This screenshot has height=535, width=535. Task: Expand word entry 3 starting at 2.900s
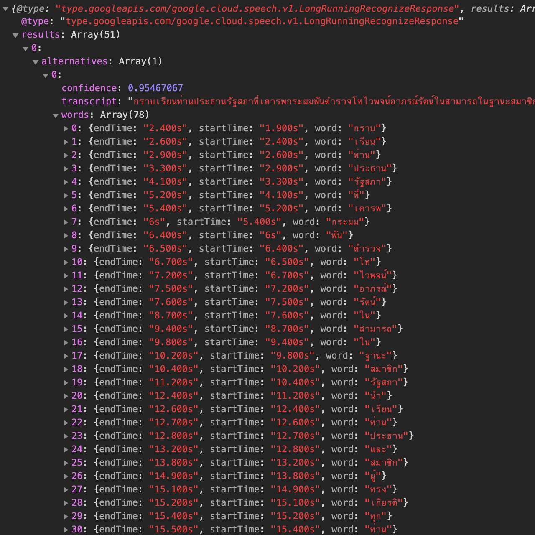click(66, 169)
